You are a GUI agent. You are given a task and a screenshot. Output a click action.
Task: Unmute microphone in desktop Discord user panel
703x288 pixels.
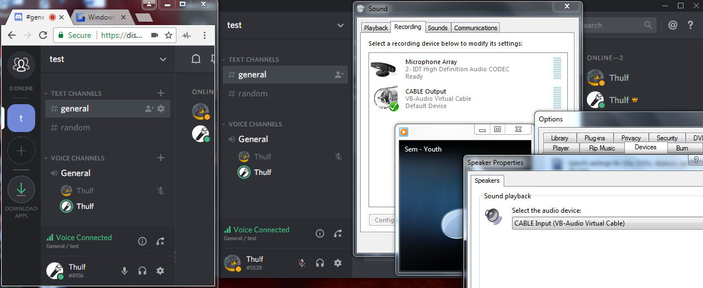302,263
